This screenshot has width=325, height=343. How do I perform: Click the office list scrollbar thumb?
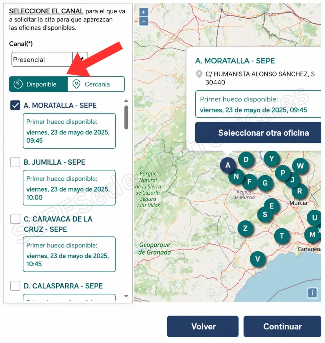point(126,118)
